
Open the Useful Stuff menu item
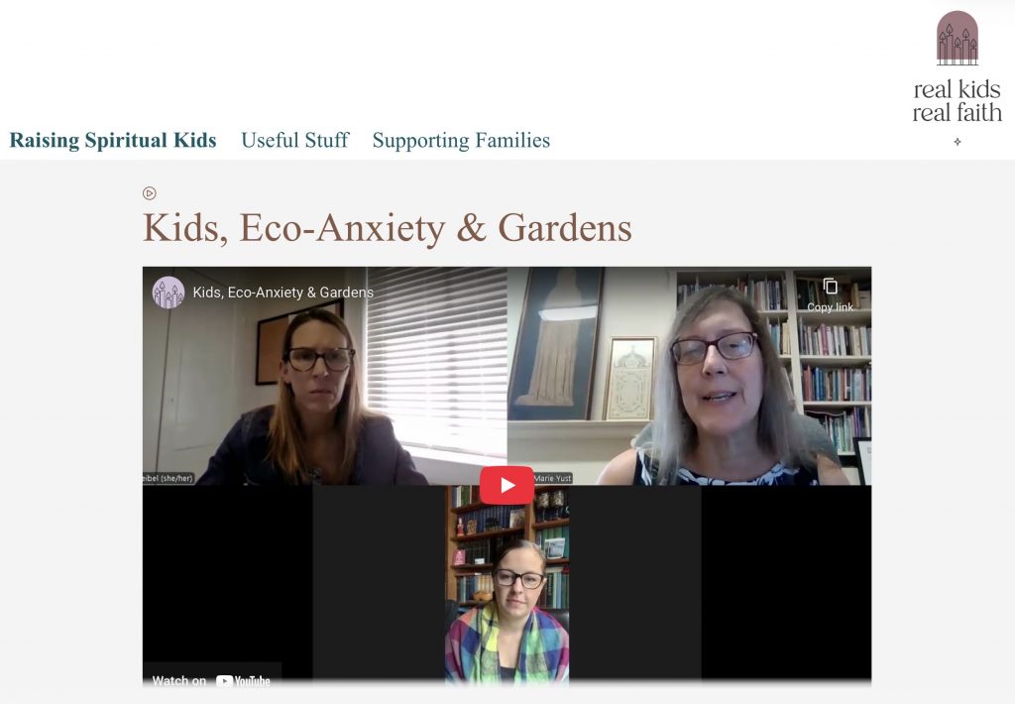295,140
